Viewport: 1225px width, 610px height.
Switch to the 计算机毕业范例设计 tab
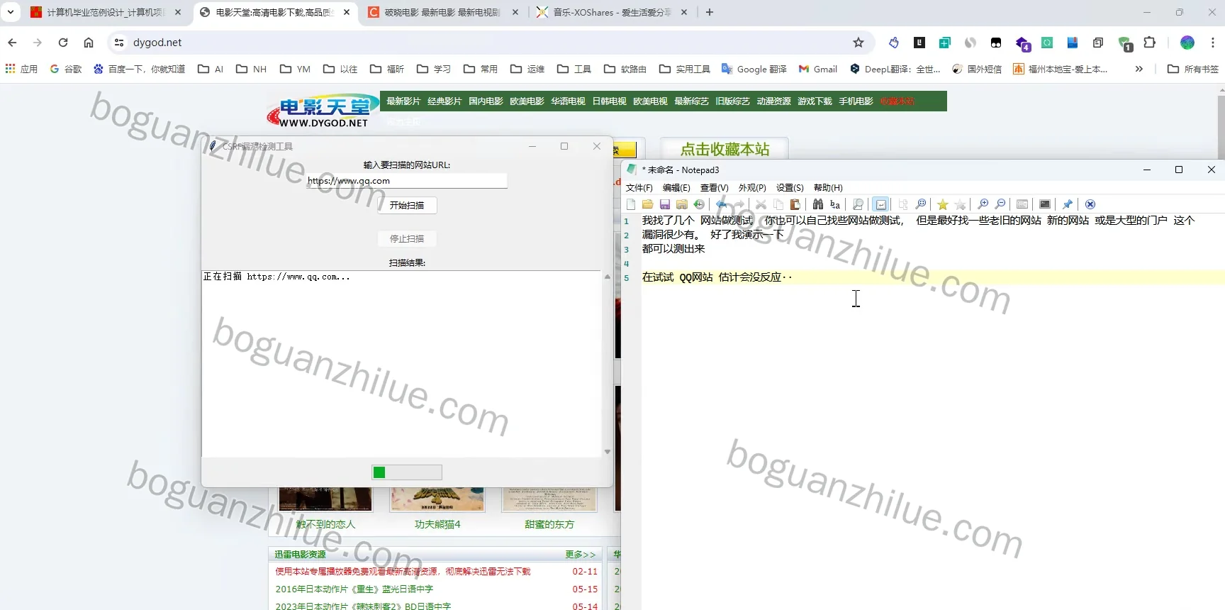tap(106, 12)
